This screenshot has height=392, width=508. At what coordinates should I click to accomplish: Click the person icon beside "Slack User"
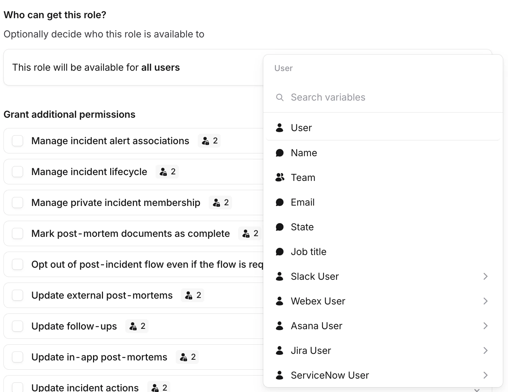(280, 276)
